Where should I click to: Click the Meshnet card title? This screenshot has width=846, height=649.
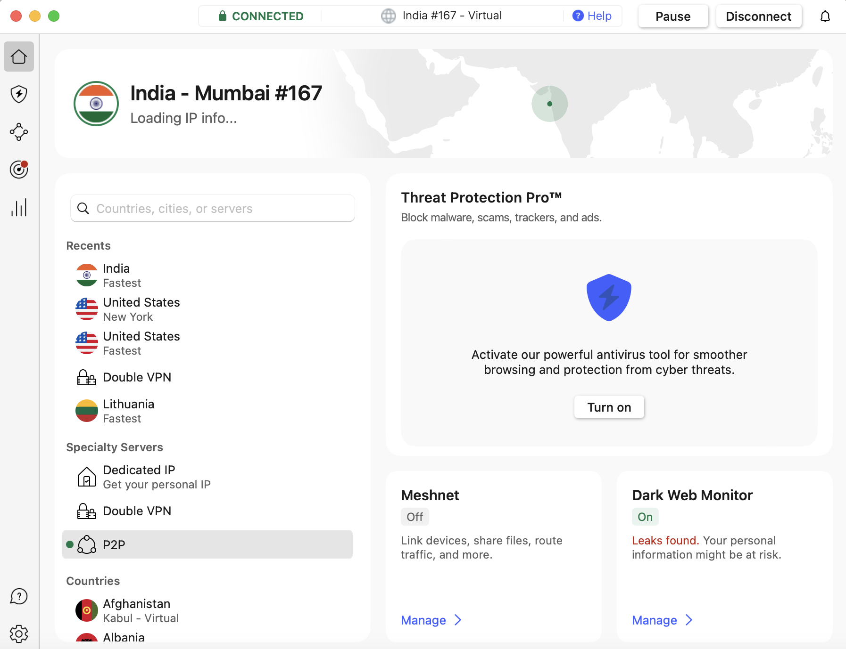point(430,495)
